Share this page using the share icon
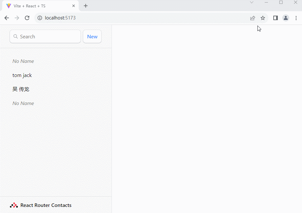Image resolution: width=302 pixels, height=213 pixels. coord(253,18)
